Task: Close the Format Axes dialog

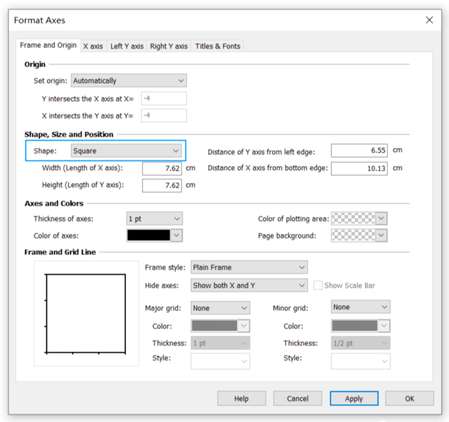Action: pyautogui.click(x=429, y=20)
